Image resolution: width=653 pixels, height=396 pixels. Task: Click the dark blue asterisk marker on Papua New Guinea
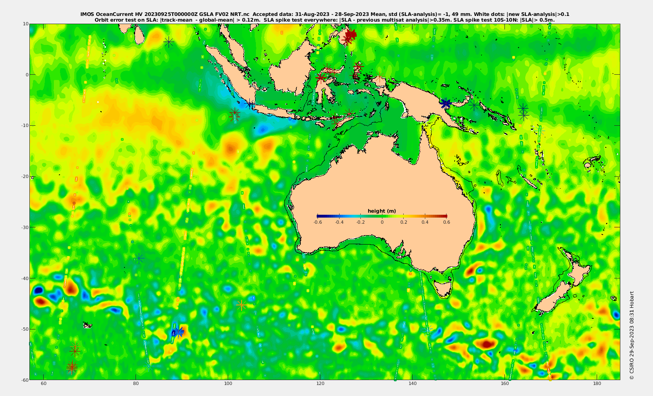click(x=445, y=104)
